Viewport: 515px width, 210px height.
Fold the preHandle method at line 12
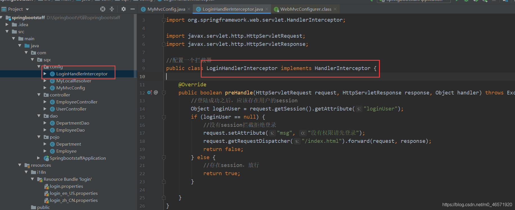point(164,92)
